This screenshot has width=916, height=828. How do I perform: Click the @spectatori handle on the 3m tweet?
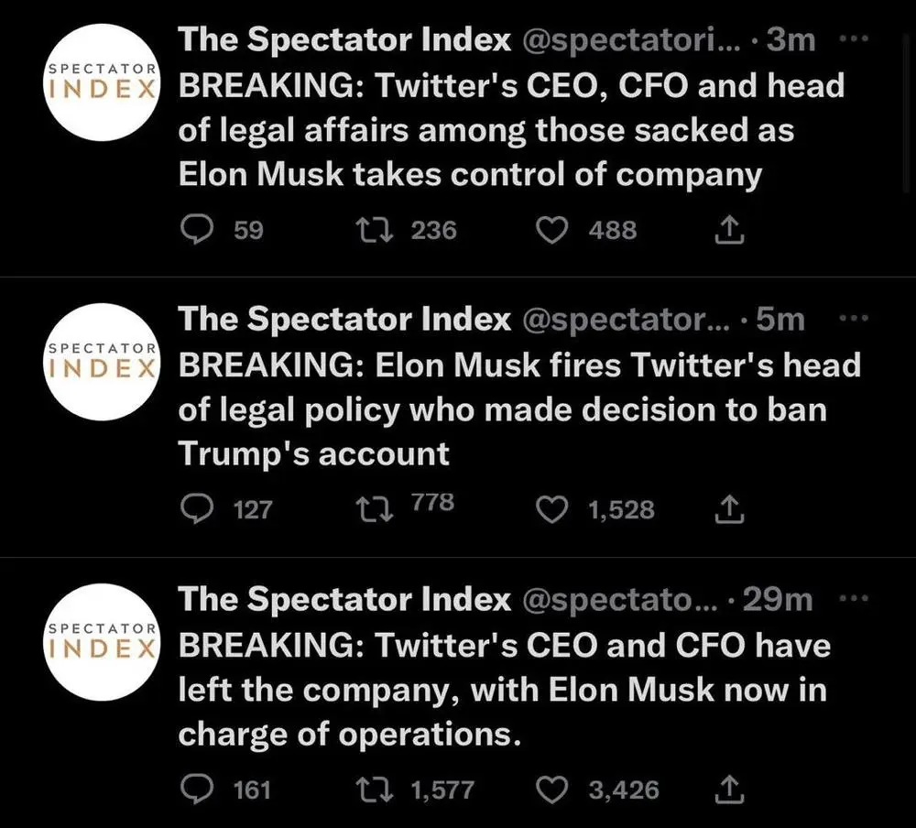click(x=632, y=39)
